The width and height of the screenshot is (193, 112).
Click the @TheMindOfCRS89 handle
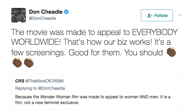44,81
